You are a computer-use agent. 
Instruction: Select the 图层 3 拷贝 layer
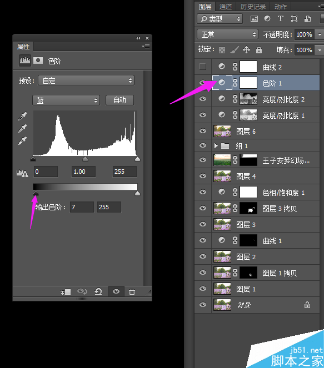click(x=257, y=208)
